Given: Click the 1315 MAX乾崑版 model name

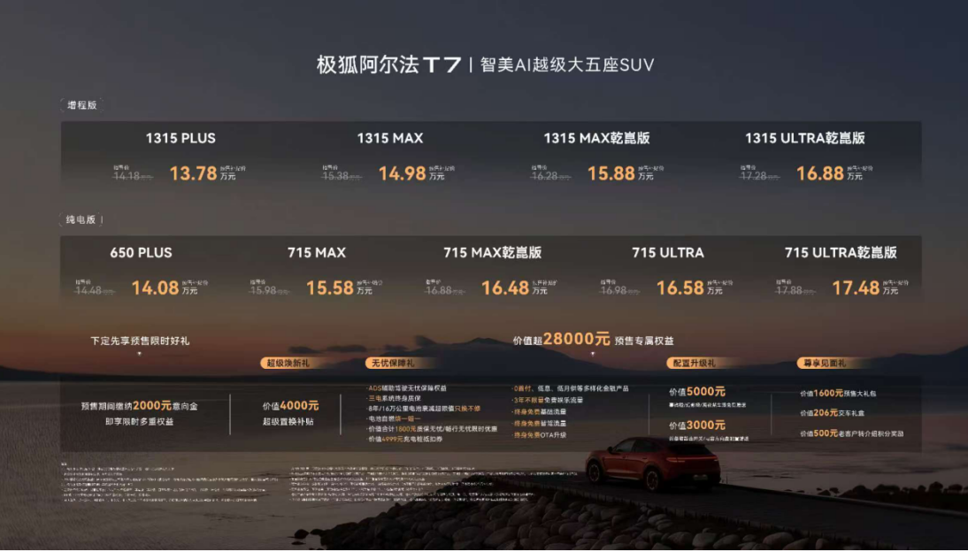Looking at the screenshot, I should tap(596, 138).
